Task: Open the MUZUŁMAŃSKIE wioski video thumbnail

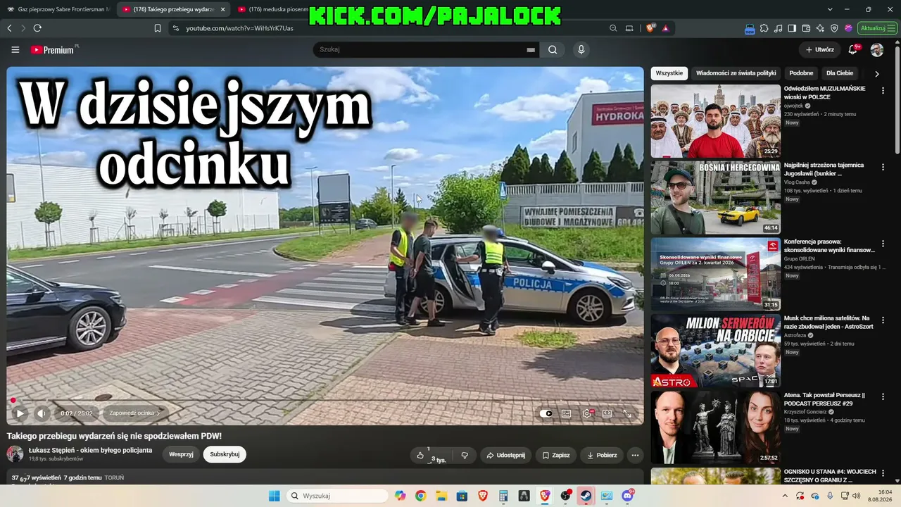Action: (715, 121)
